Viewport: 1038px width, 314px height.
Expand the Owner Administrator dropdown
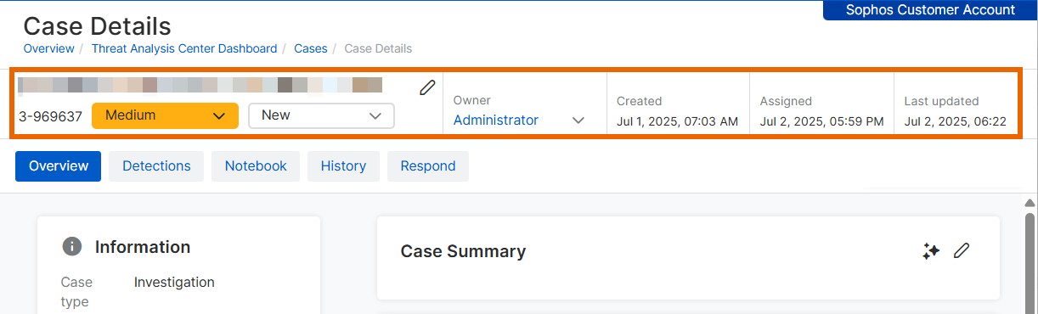tap(519, 121)
